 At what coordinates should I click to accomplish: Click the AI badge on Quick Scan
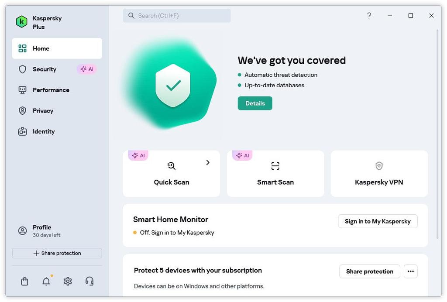pyautogui.click(x=138, y=155)
